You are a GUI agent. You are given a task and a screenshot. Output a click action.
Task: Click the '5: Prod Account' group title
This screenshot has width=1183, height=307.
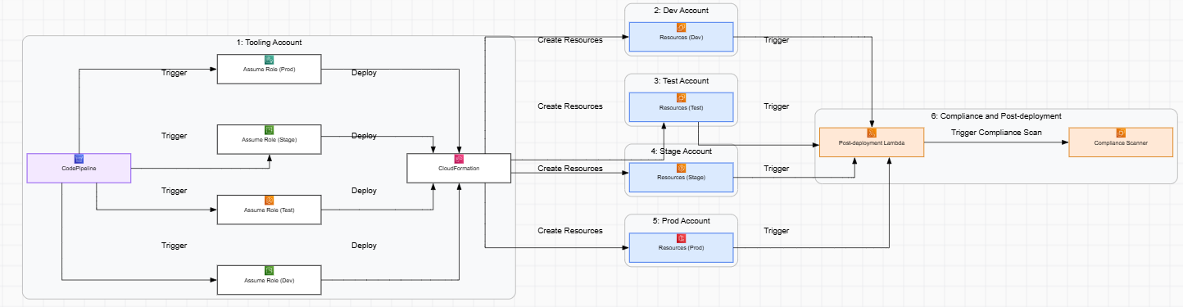point(681,221)
